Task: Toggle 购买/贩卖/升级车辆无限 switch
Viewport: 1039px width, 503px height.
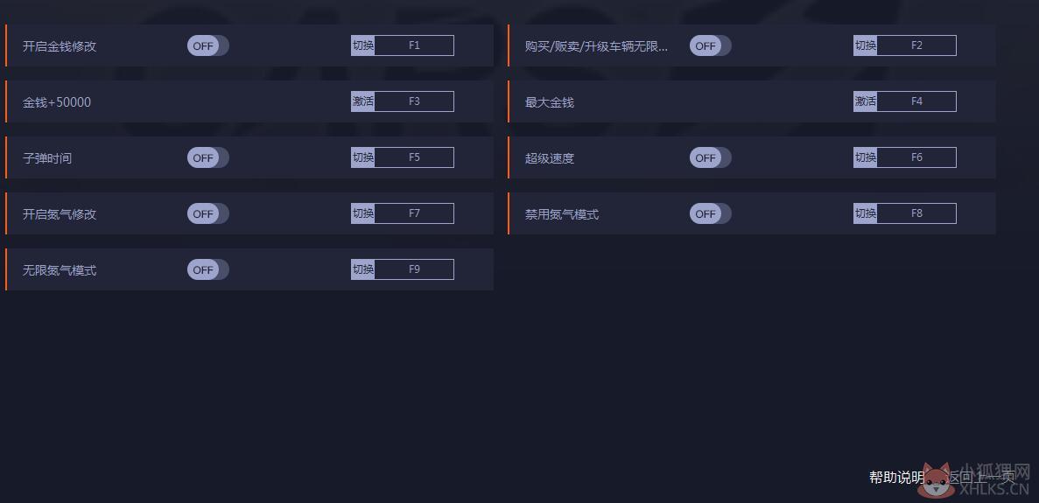Action: click(711, 45)
